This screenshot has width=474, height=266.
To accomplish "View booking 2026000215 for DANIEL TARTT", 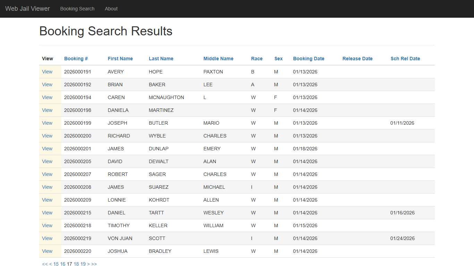I will [47, 213].
